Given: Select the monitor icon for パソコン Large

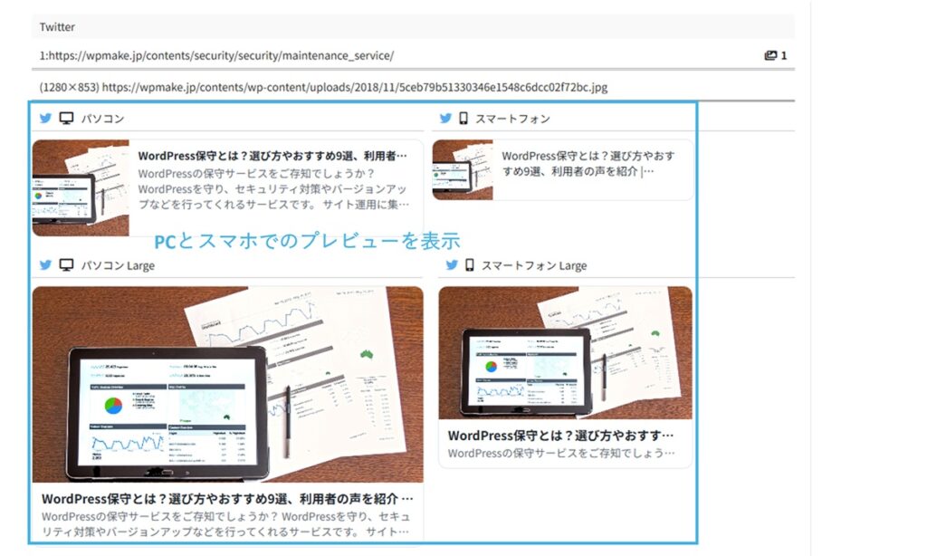Looking at the screenshot, I should [x=64, y=265].
